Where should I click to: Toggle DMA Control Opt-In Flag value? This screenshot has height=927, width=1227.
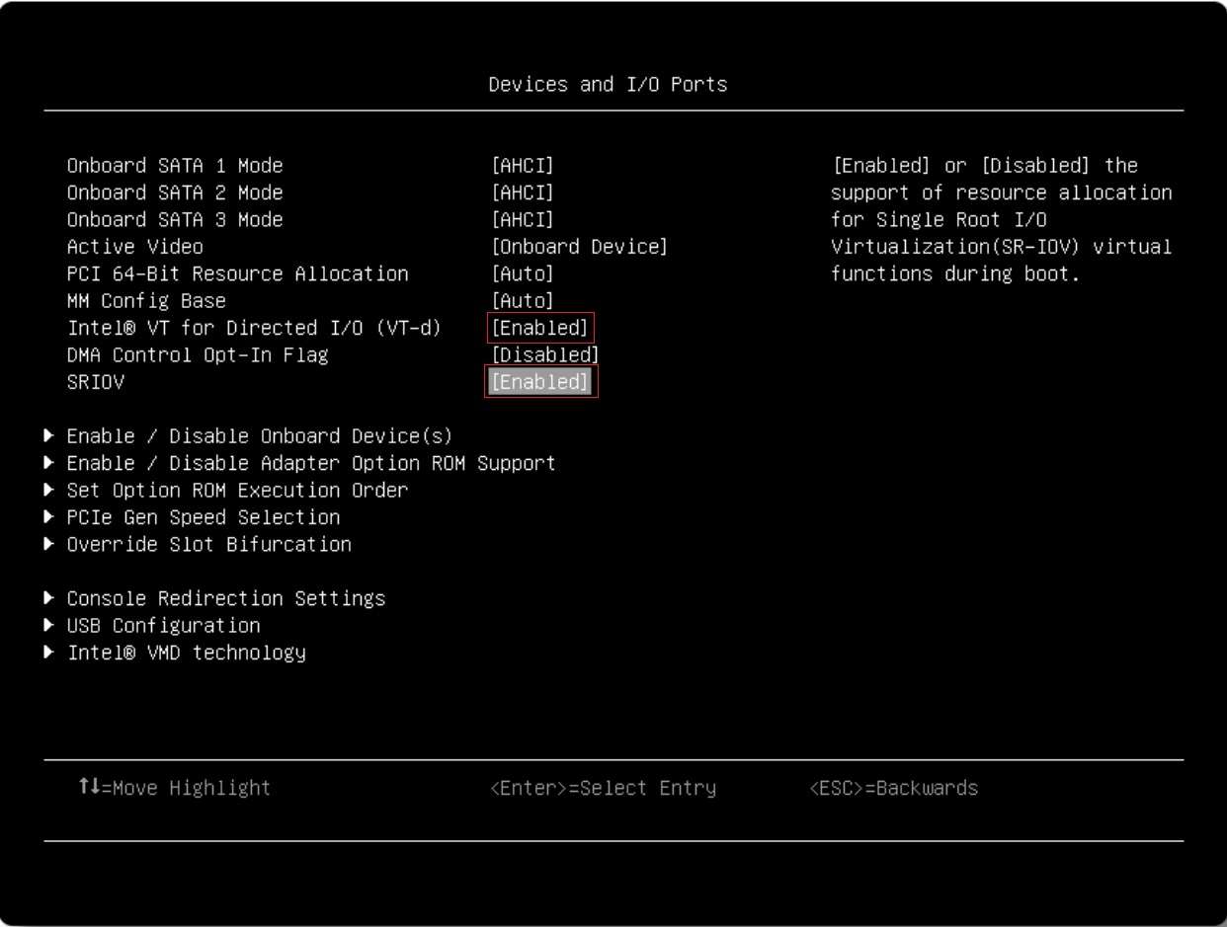tap(544, 354)
